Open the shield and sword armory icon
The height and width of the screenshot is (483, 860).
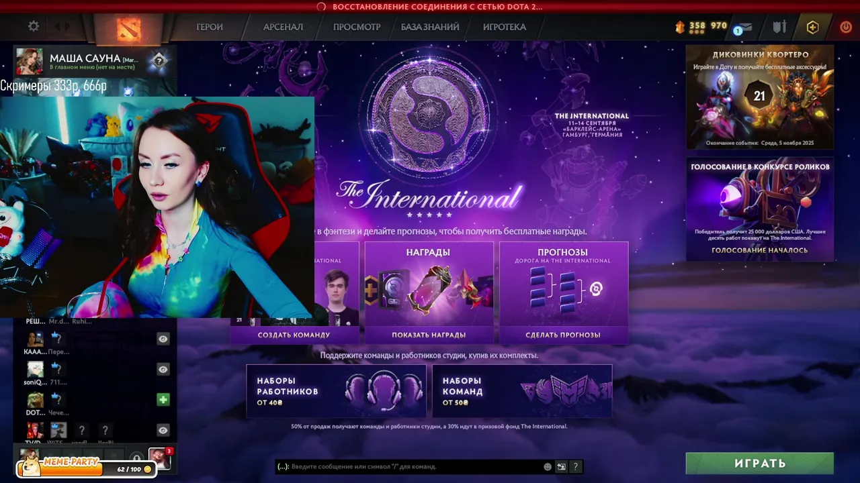779,27
